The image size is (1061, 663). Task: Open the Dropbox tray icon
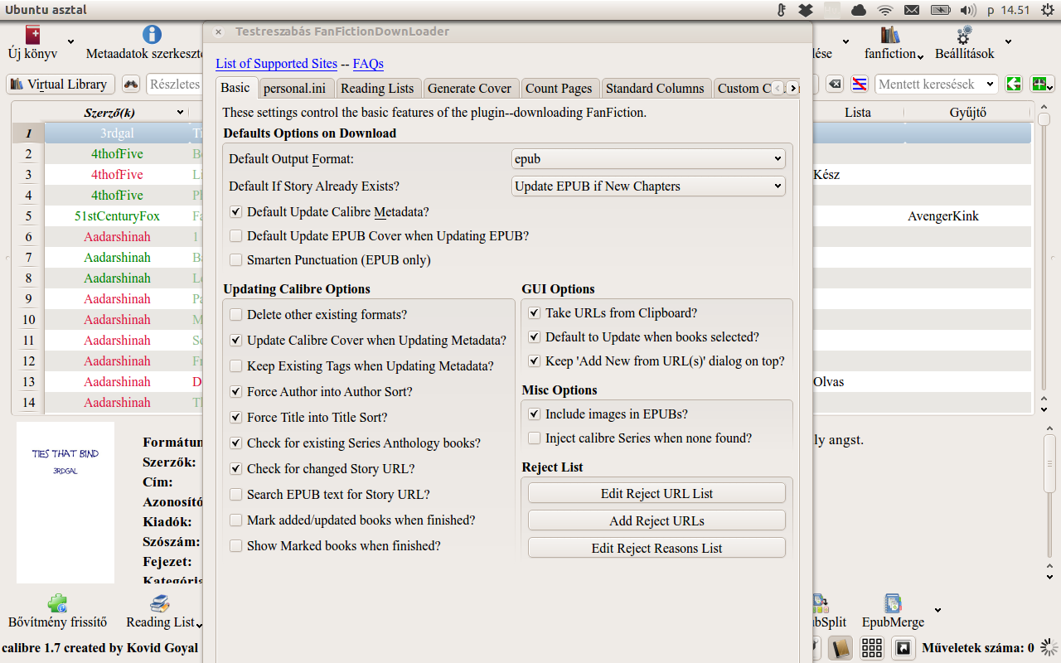click(x=805, y=10)
